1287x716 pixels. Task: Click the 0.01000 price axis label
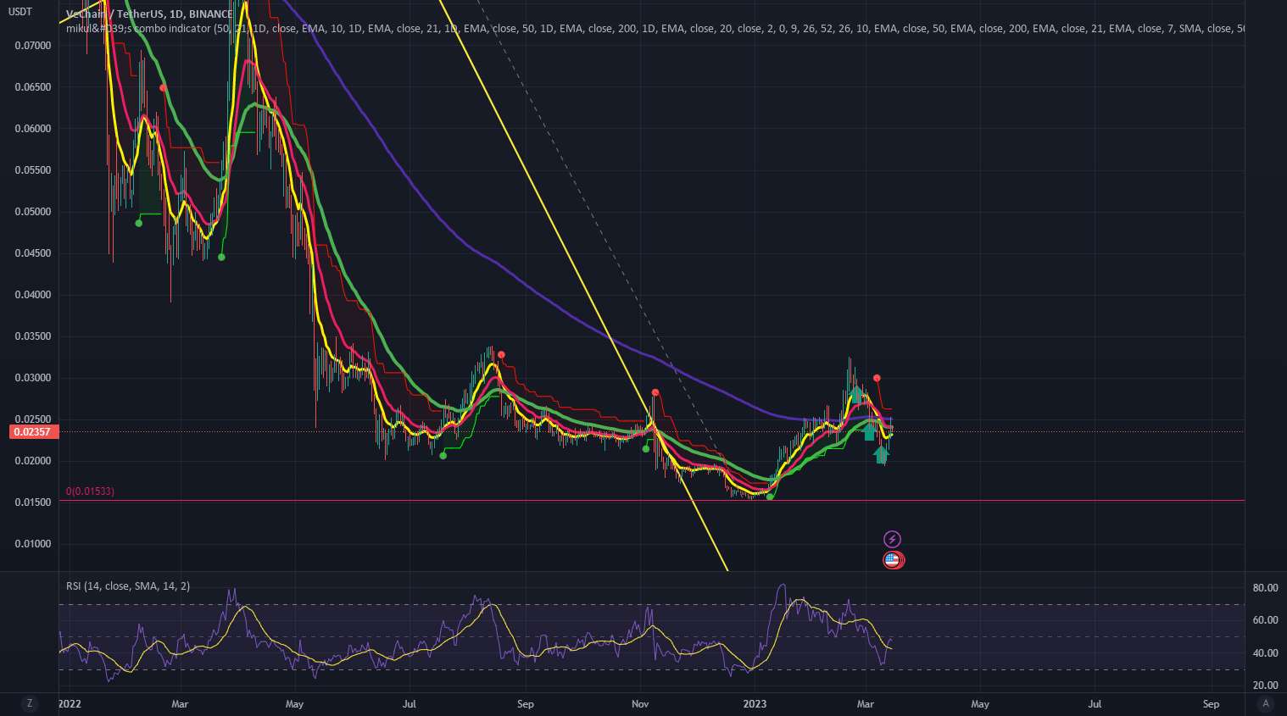(x=33, y=544)
